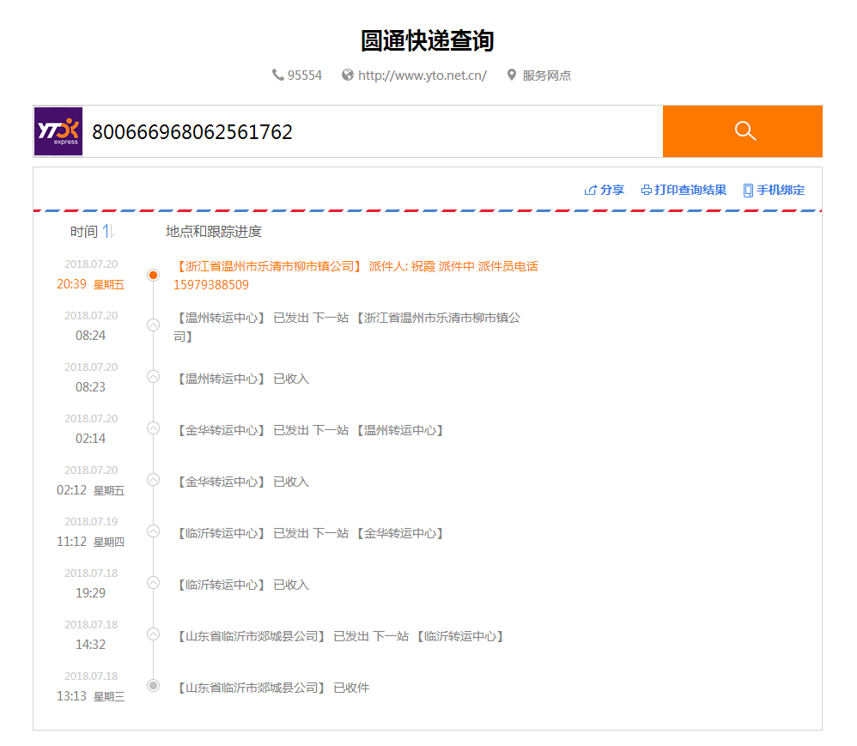
Task: Click timeline marker for 02:14 entry
Action: click(x=154, y=428)
